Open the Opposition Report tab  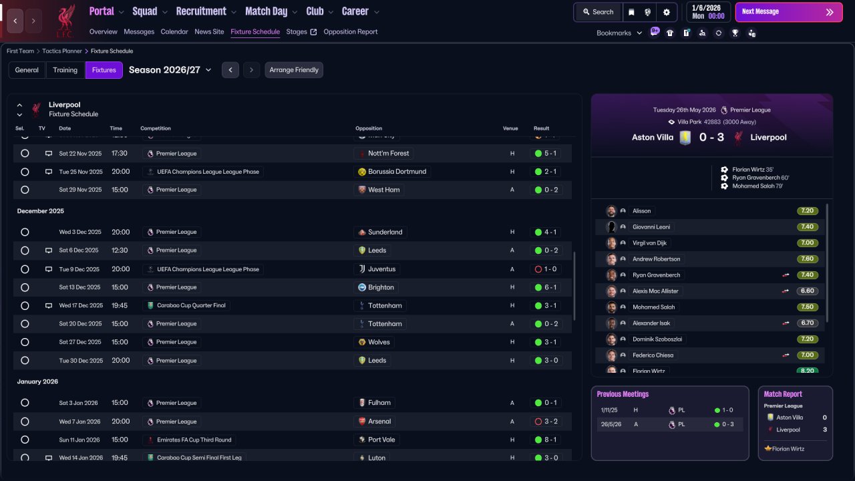[x=351, y=32]
